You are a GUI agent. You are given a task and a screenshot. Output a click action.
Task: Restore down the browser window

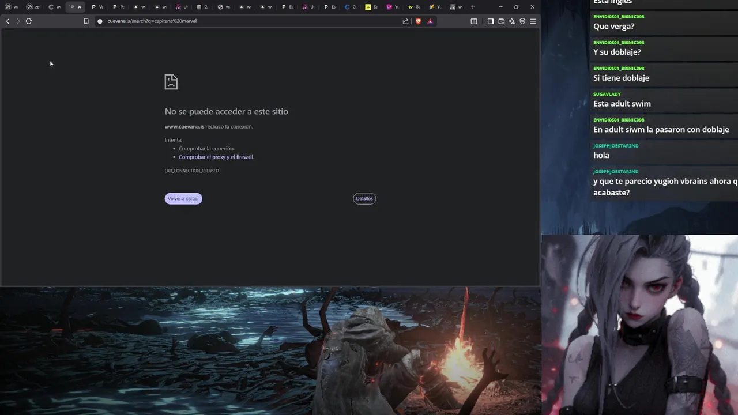(x=517, y=7)
